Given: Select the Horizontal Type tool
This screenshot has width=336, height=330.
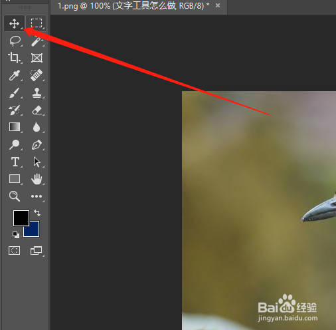Looking at the screenshot, I should [x=15, y=162].
